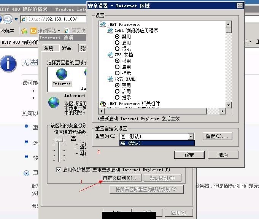The image size is (259, 219).
Task: Open the 建议网站 dropdown arrow
Action: (x=59, y=31)
